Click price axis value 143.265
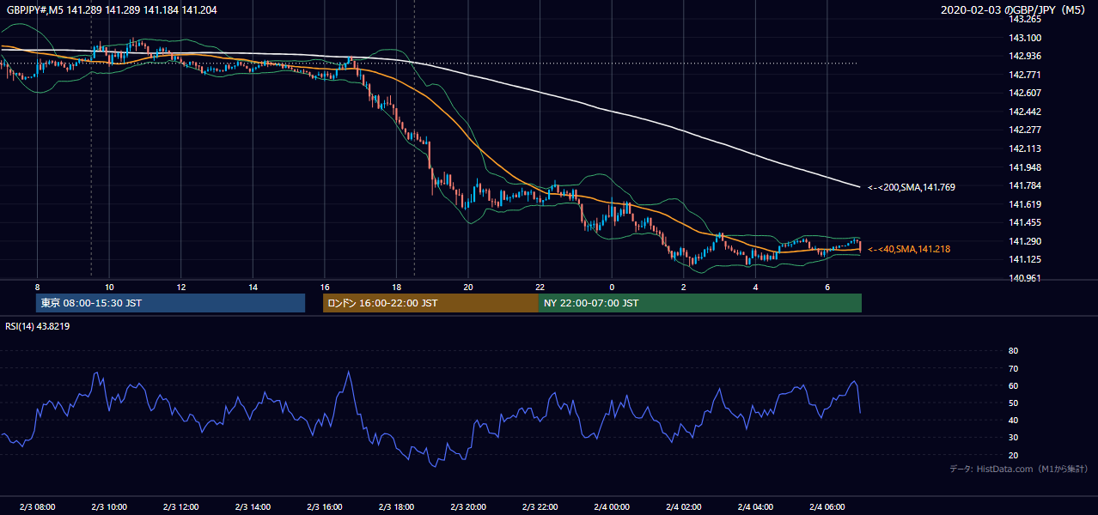The width and height of the screenshot is (1098, 515). tap(1025, 19)
